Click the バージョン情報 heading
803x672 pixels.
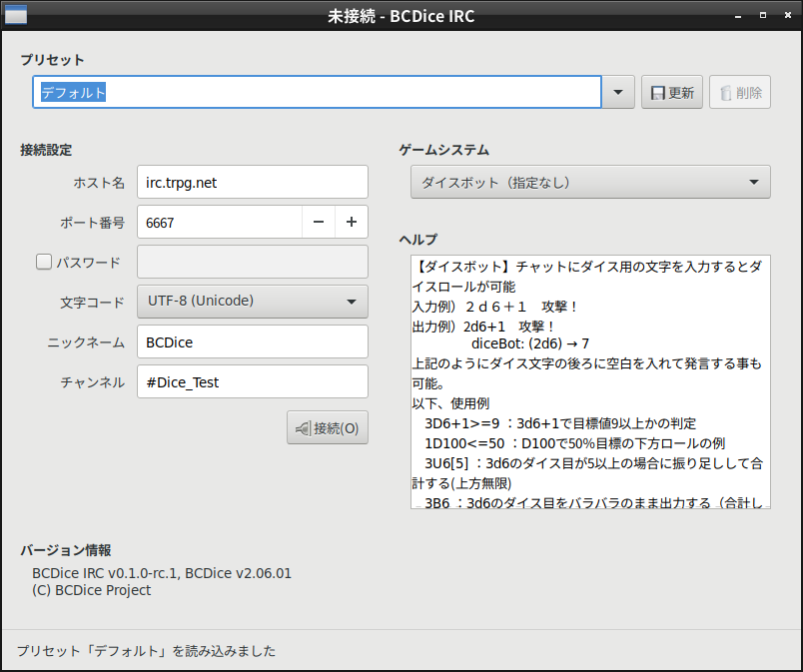(66, 550)
